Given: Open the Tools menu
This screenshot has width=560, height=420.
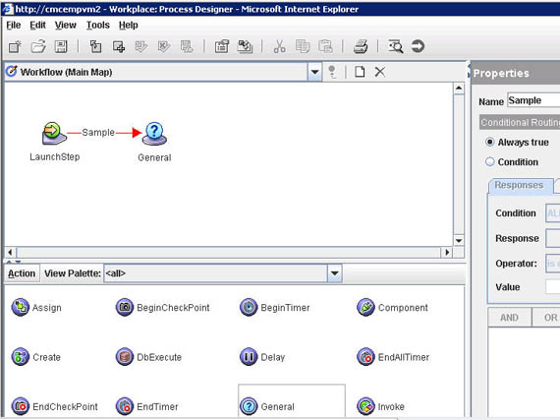Looking at the screenshot, I should [x=98, y=25].
